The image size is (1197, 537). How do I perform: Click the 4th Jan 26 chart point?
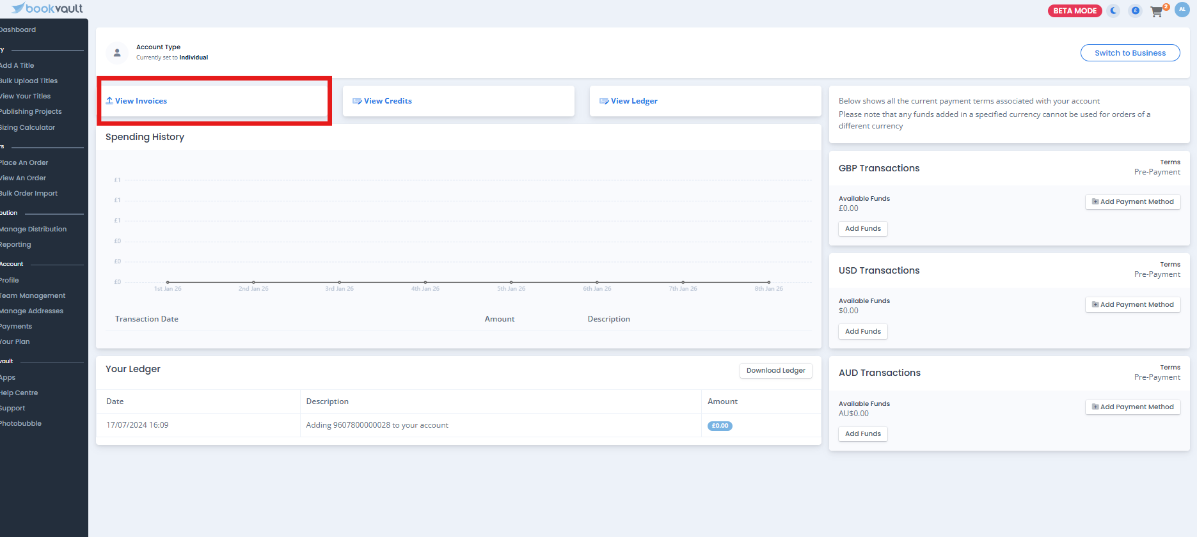425,282
